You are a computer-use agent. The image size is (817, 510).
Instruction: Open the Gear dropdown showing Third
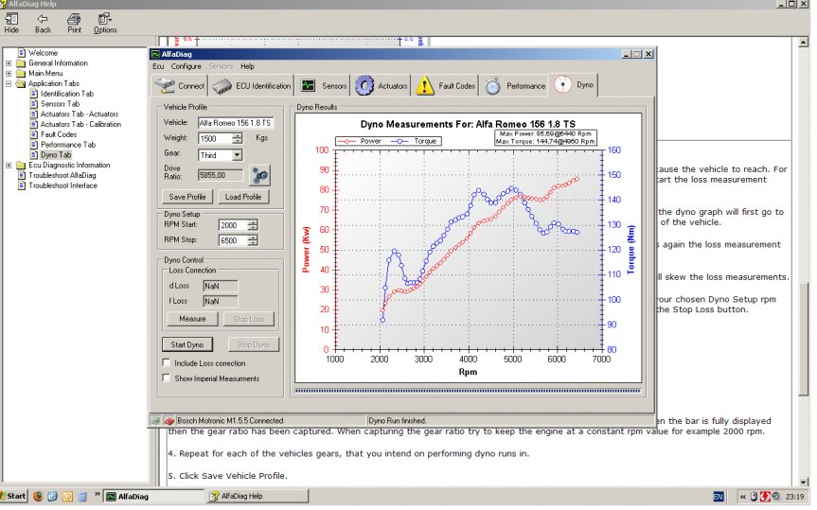coord(236,154)
